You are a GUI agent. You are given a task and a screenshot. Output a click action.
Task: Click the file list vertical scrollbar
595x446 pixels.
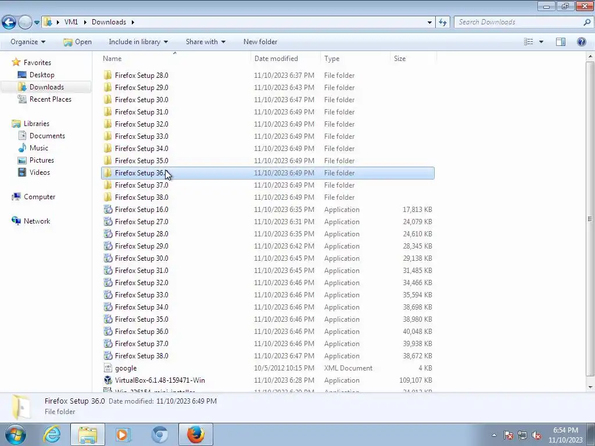pyautogui.click(x=590, y=219)
